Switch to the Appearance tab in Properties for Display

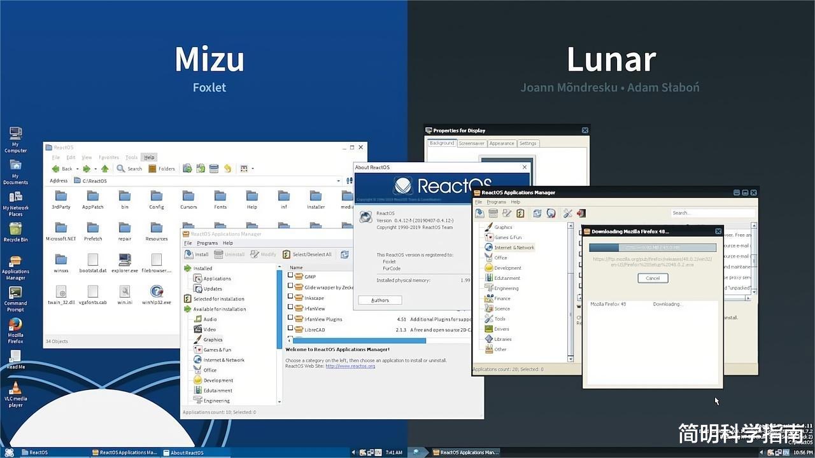(502, 143)
